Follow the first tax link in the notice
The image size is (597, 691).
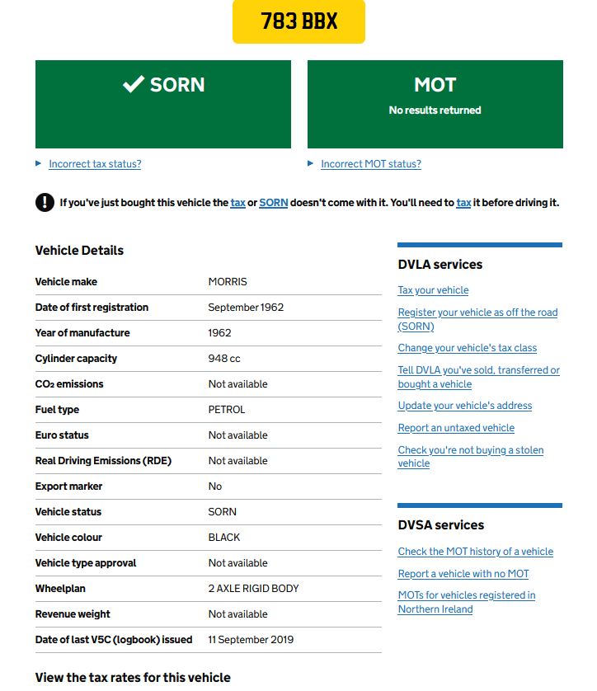238,203
